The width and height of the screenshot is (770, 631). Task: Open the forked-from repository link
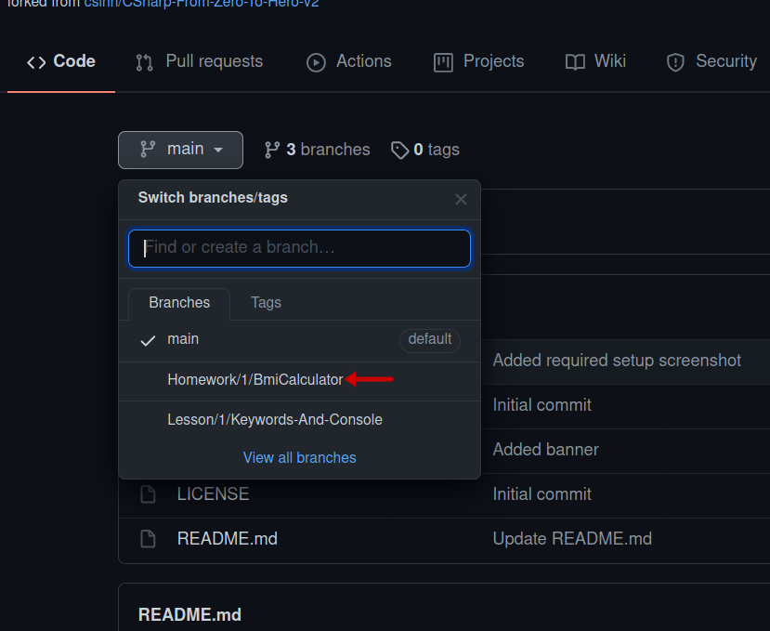click(202, 4)
